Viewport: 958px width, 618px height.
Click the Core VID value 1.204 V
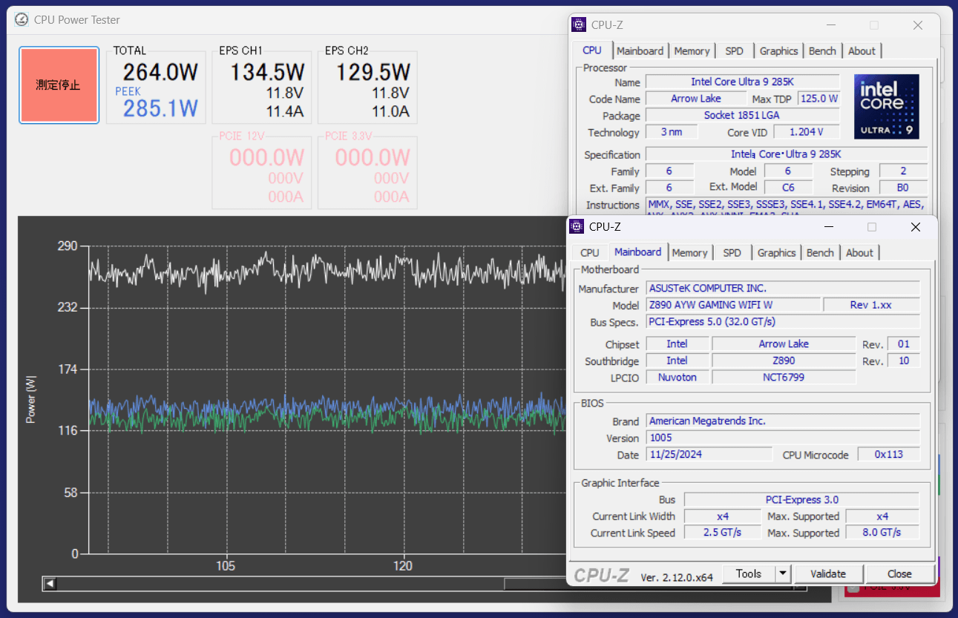pyautogui.click(x=807, y=132)
